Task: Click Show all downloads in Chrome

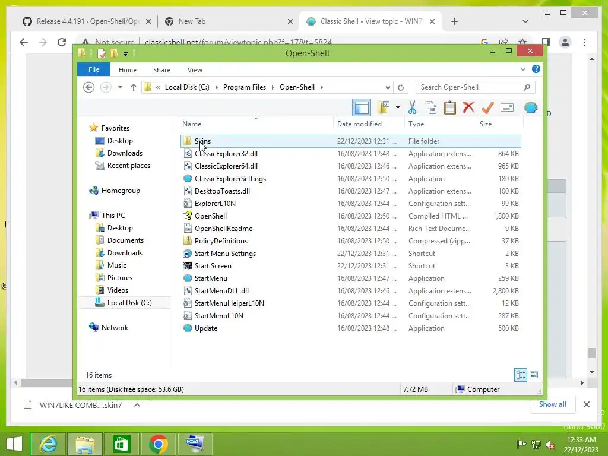Action: (552, 404)
